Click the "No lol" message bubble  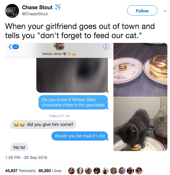pos(19,147)
